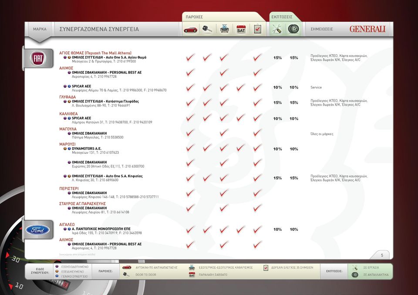Screen dimensions: 418x295
Task: Click replacement car checkmark in ΣΤΑΥΡΟΣ ΑΓ.ΠΑΡΑΣΚΕΥΗΣ row
Action: point(190,208)
